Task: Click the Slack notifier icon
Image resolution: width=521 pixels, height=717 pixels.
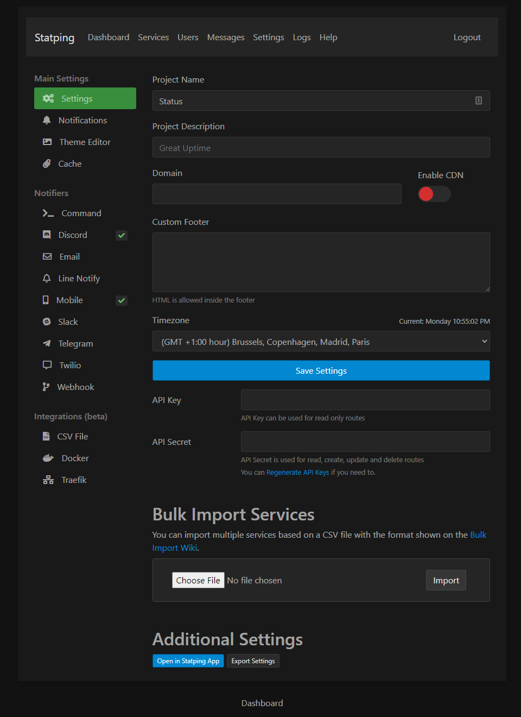Action: click(47, 322)
